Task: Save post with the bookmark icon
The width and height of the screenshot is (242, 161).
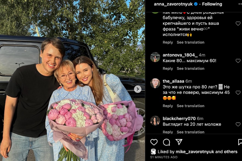Action: click(x=240, y=142)
